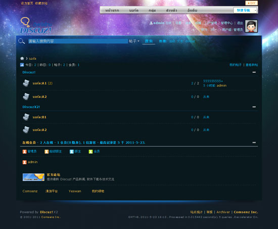The width and height of the screenshot is (278, 229).
Task: Open the 我的帖子 link
Action: pyautogui.click(x=236, y=65)
